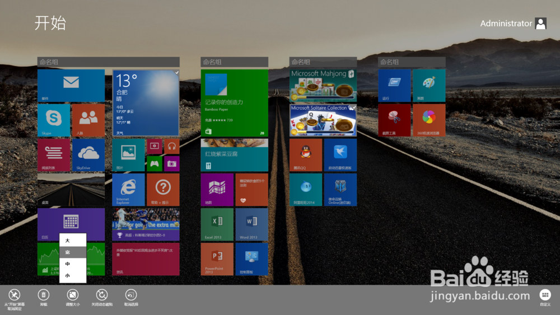Name the second tile group header
Screen dimensions: 560x315
tap(234, 62)
